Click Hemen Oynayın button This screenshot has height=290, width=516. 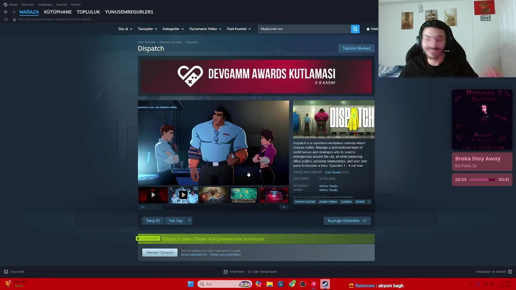click(160, 253)
